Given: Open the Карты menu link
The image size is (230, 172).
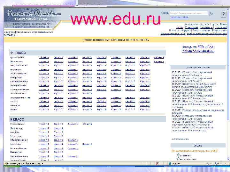Looking at the screenshot, I should coord(223,24).
